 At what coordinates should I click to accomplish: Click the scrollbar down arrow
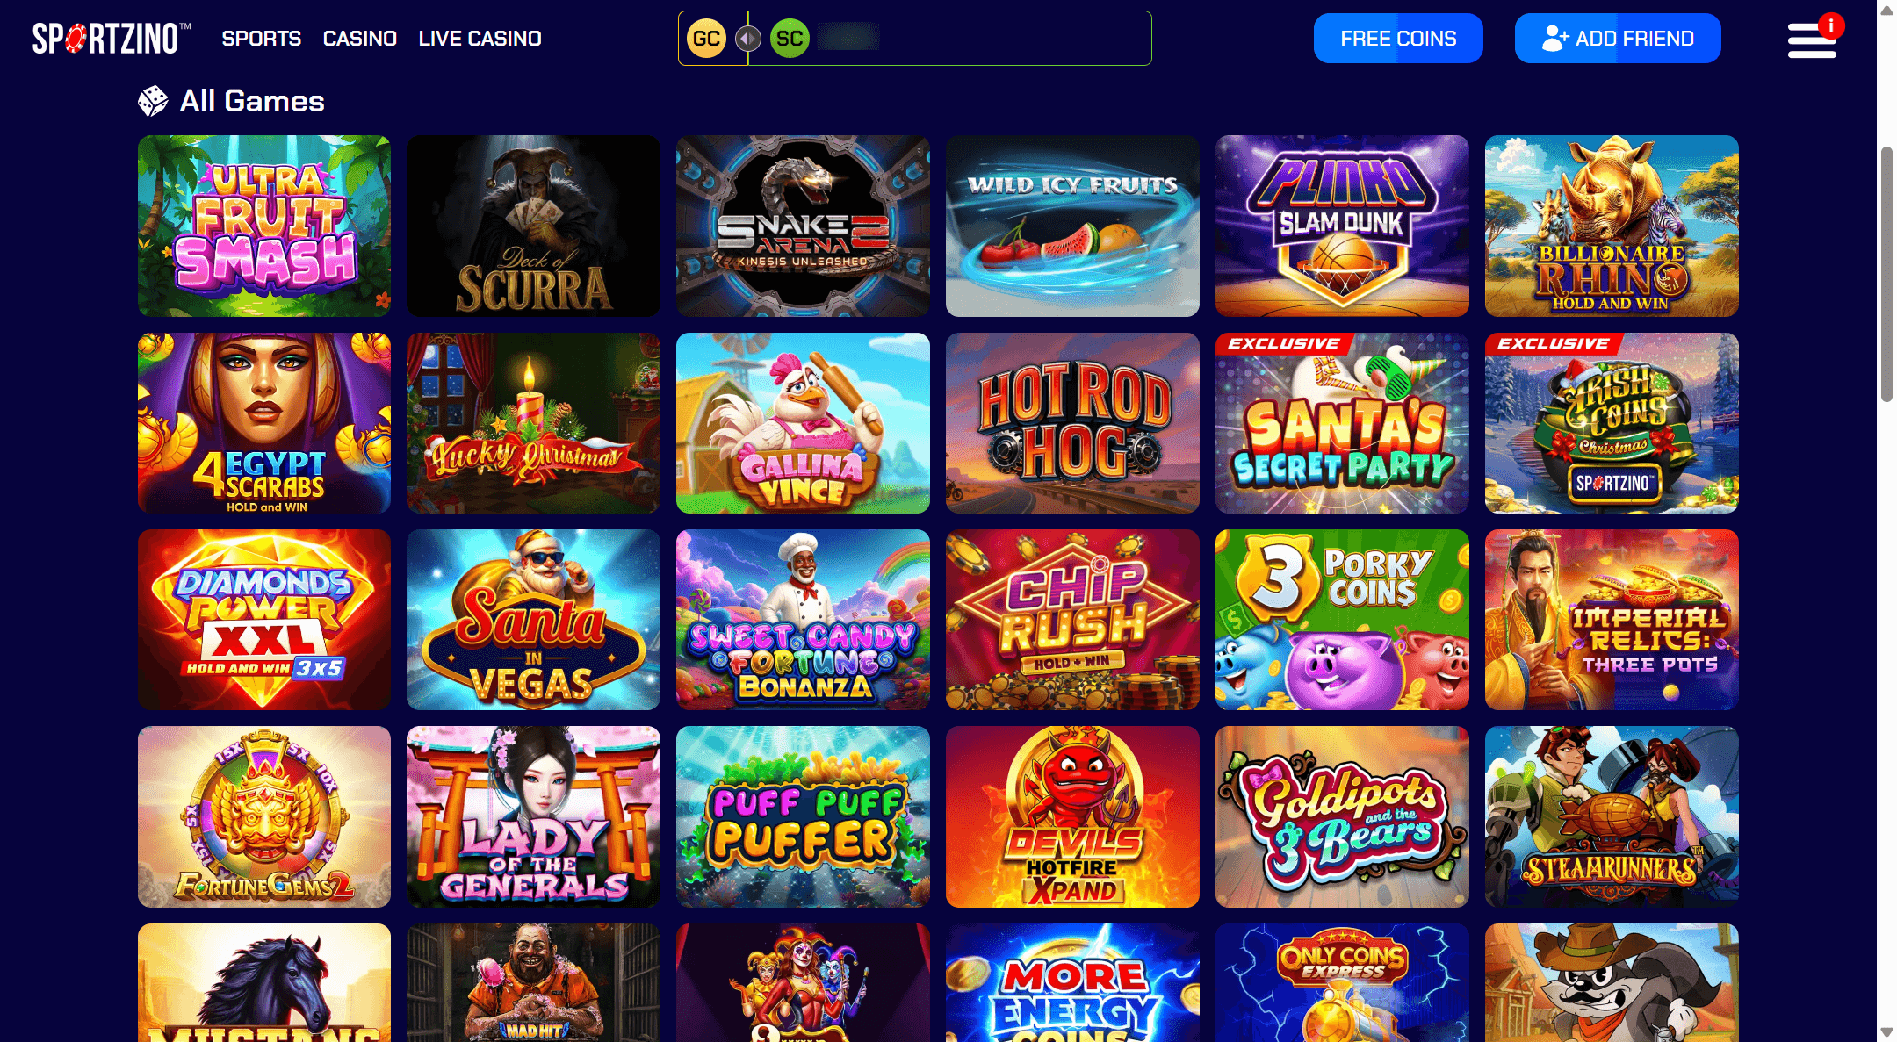[1886, 1032]
